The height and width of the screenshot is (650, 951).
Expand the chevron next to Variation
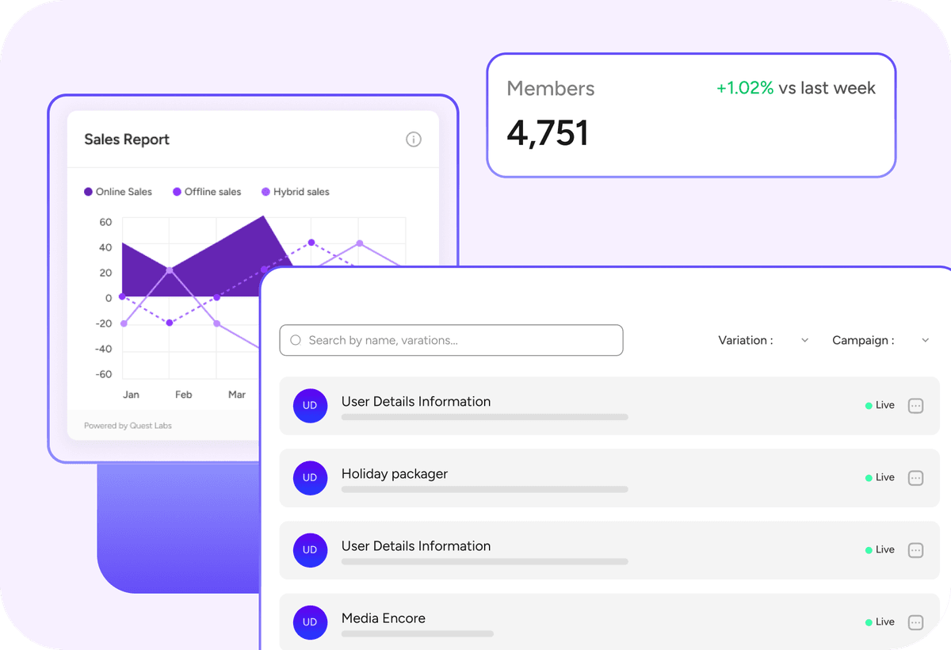click(804, 339)
